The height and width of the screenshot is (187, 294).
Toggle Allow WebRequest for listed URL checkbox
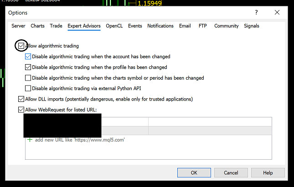[x=21, y=110]
